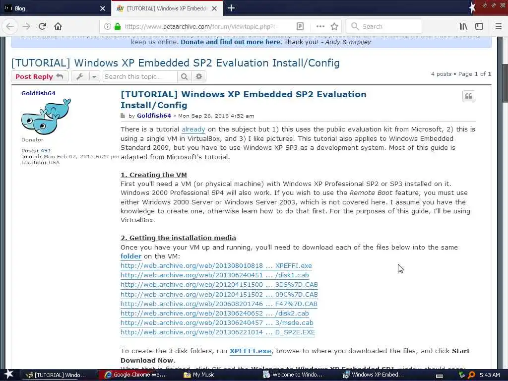Open a new browser tab
Screen dimensions: 508x381
(231, 8)
